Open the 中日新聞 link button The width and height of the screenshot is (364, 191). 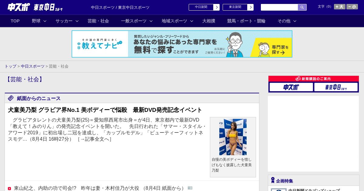coord(201,7)
